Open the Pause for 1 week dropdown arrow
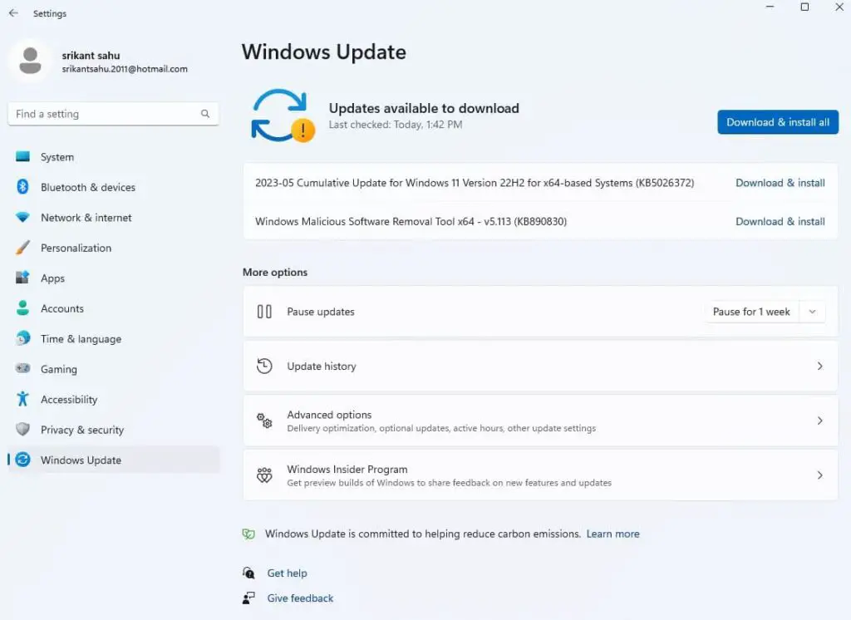 pyautogui.click(x=812, y=312)
